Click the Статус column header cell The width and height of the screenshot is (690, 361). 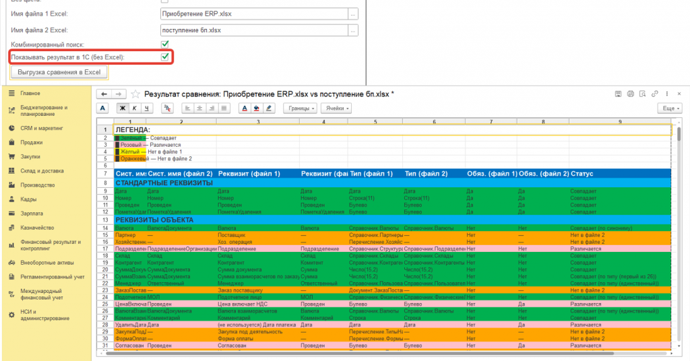point(620,174)
